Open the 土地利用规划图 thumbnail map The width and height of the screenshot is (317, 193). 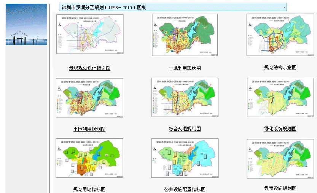90,98
